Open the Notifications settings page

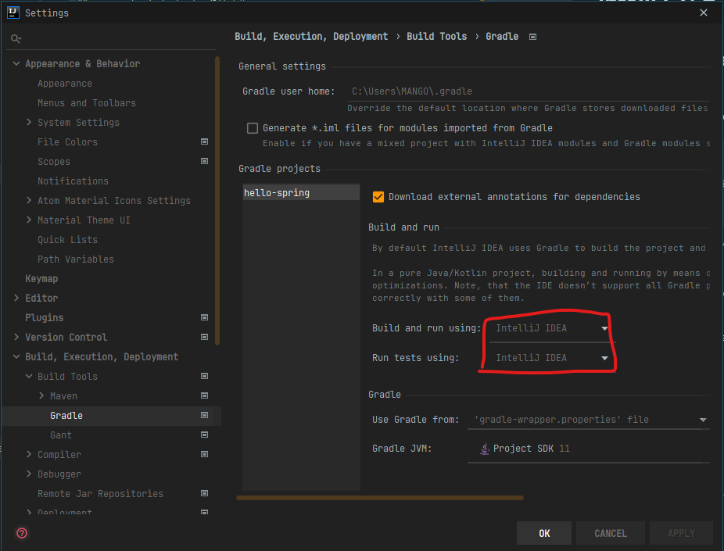tap(73, 181)
